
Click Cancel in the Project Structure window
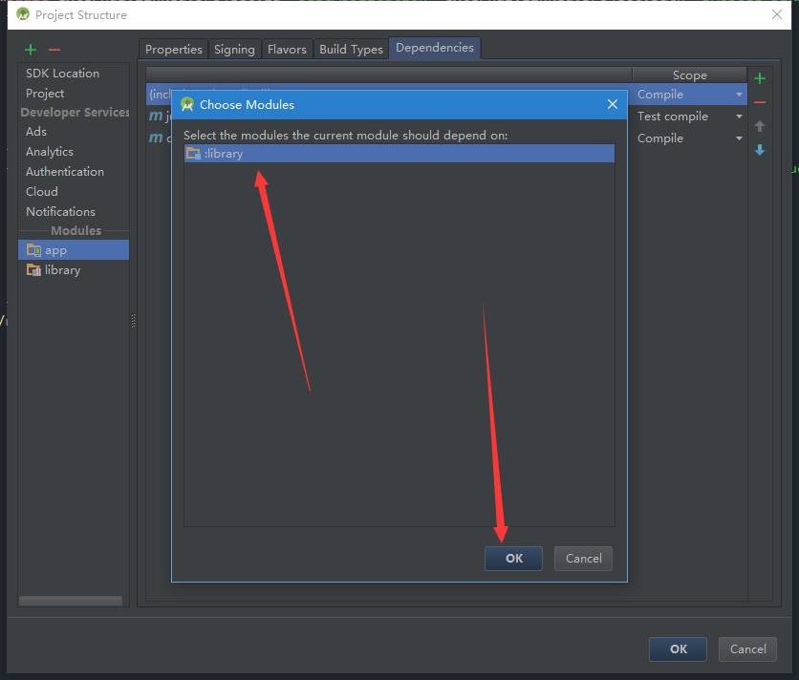747,649
